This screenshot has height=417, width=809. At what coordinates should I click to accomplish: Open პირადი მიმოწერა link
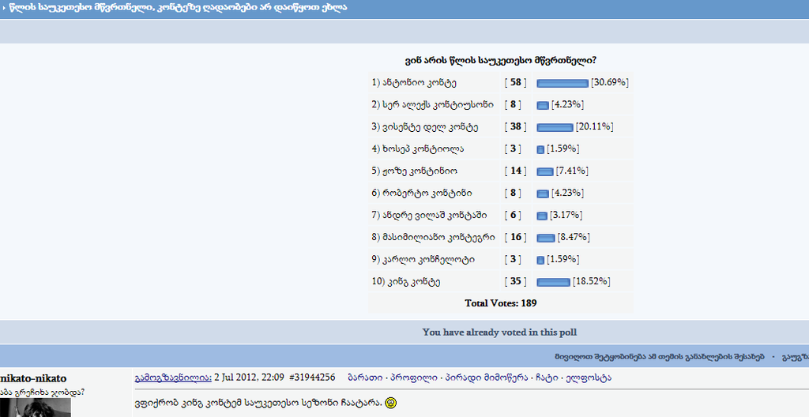[x=487, y=378]
